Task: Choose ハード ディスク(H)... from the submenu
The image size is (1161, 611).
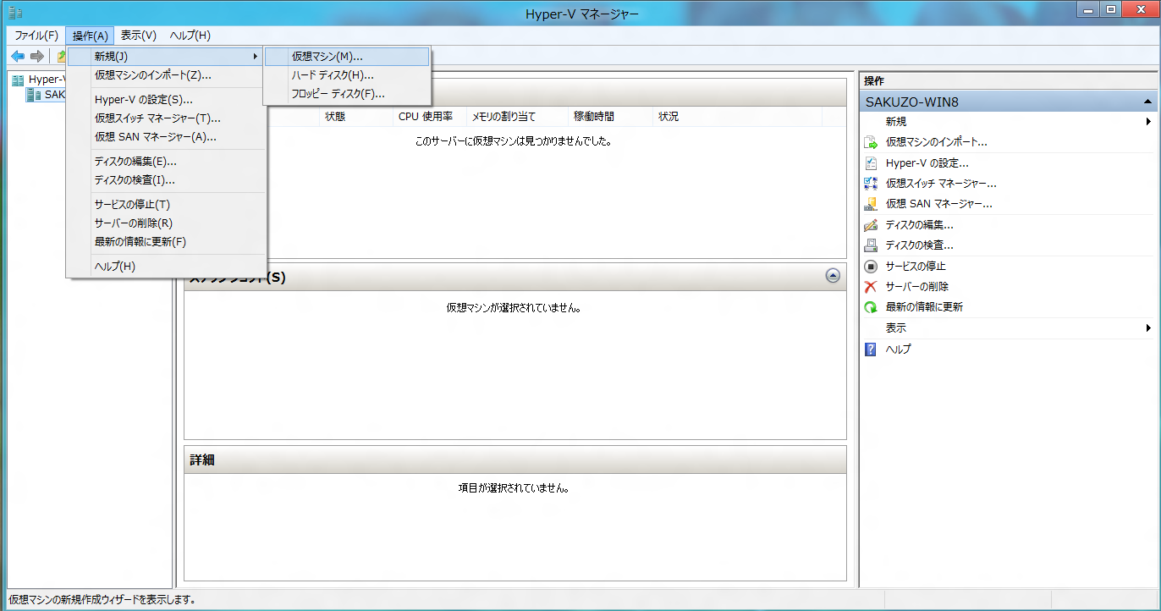Action: [347, 75]
